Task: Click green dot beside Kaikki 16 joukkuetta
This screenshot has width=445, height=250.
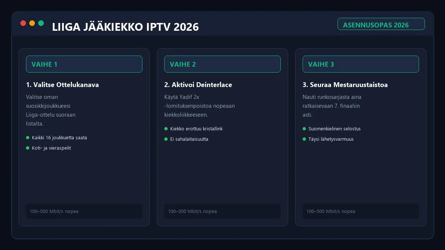Action: tap(28, 138)
